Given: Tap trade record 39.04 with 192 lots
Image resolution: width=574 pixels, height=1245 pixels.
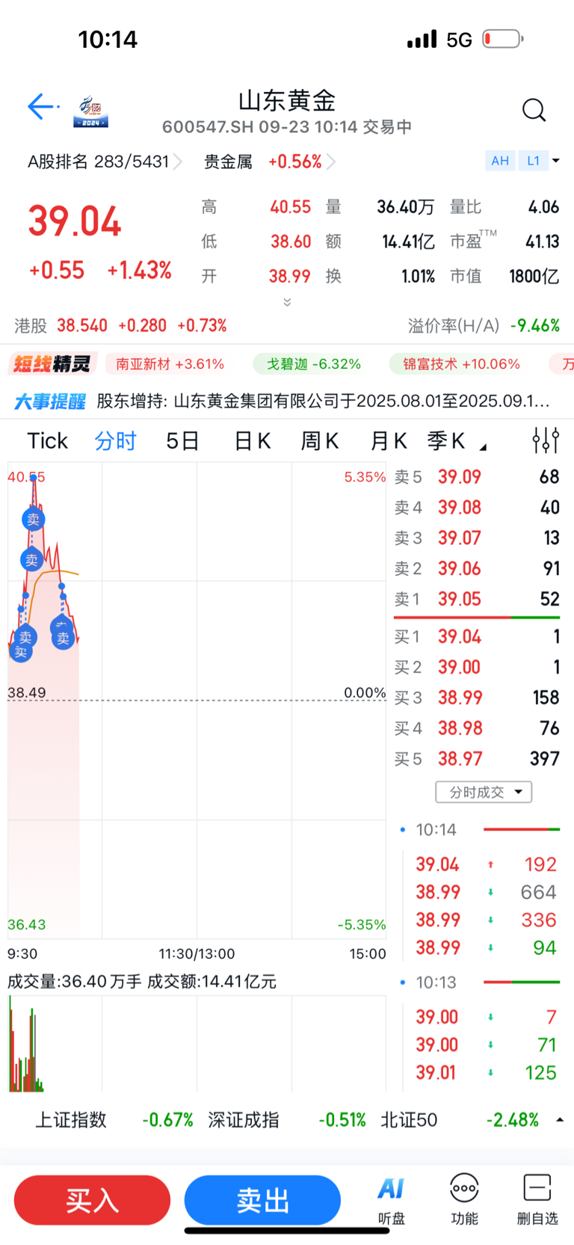Looking at the screenshot, I should (x=486, y=865).
